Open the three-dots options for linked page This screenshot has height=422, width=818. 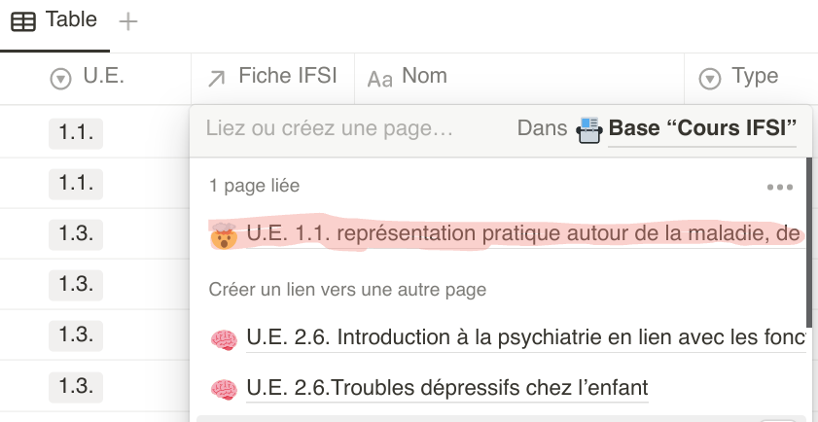(x=780, y=187)
